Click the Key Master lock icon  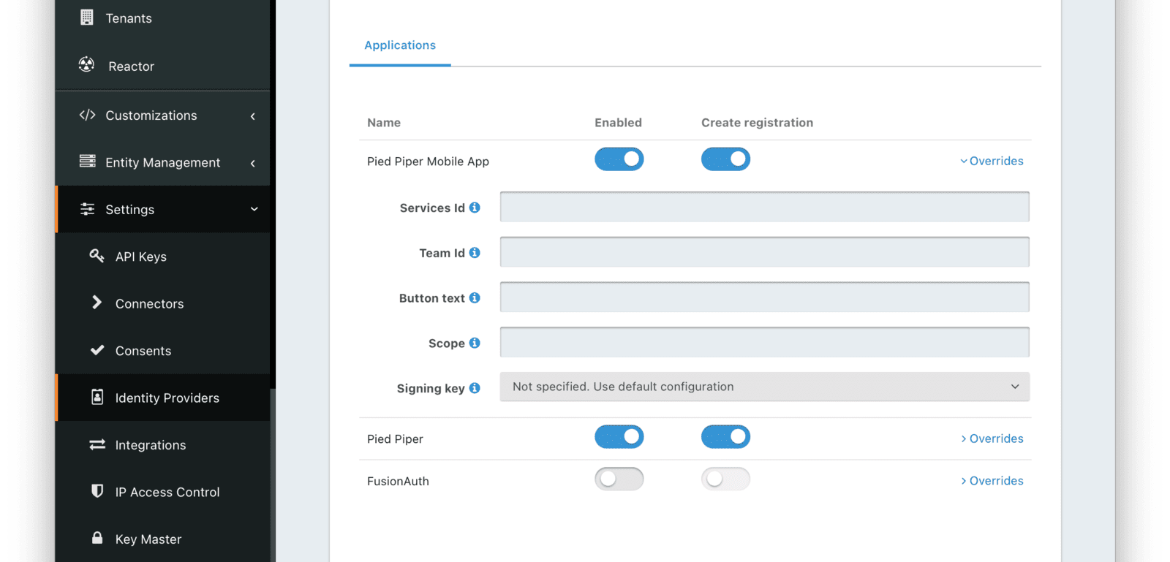pos(97,538)
